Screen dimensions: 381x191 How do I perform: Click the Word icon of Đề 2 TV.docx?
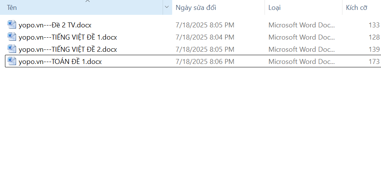[x=12, y=25]
